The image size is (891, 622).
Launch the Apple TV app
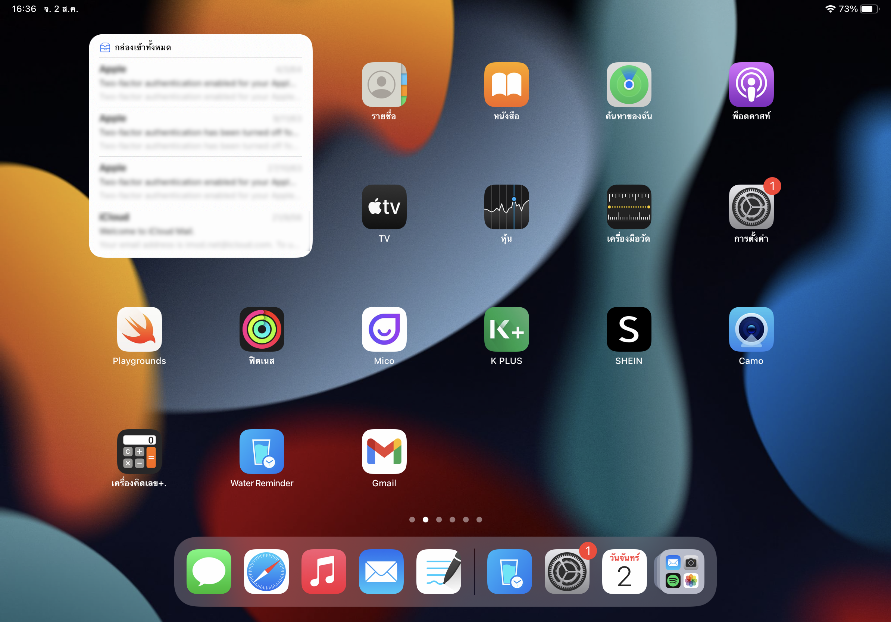pos(384,207)
